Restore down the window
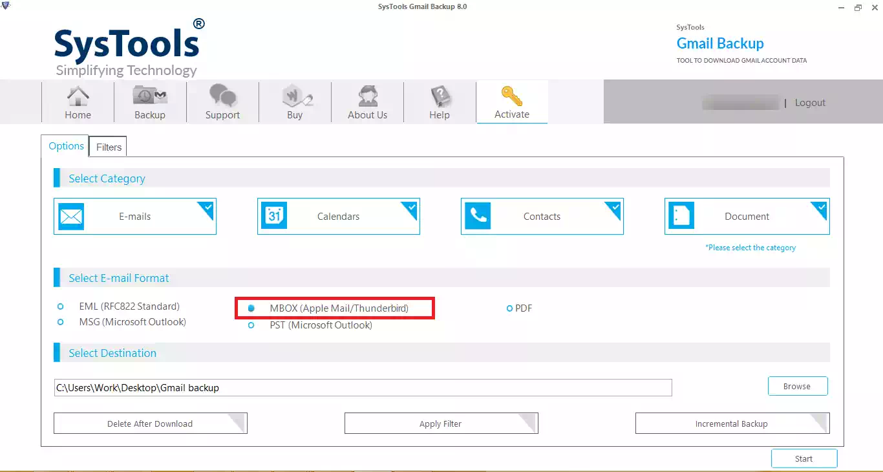Screen dimensions: 883x472 [x=858, y=7]
